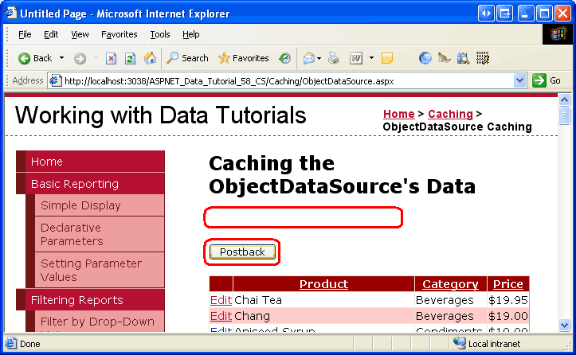This screenshot has height=355, width=576.
Task: Go to the Home page icon
Action: pos(147,58)
